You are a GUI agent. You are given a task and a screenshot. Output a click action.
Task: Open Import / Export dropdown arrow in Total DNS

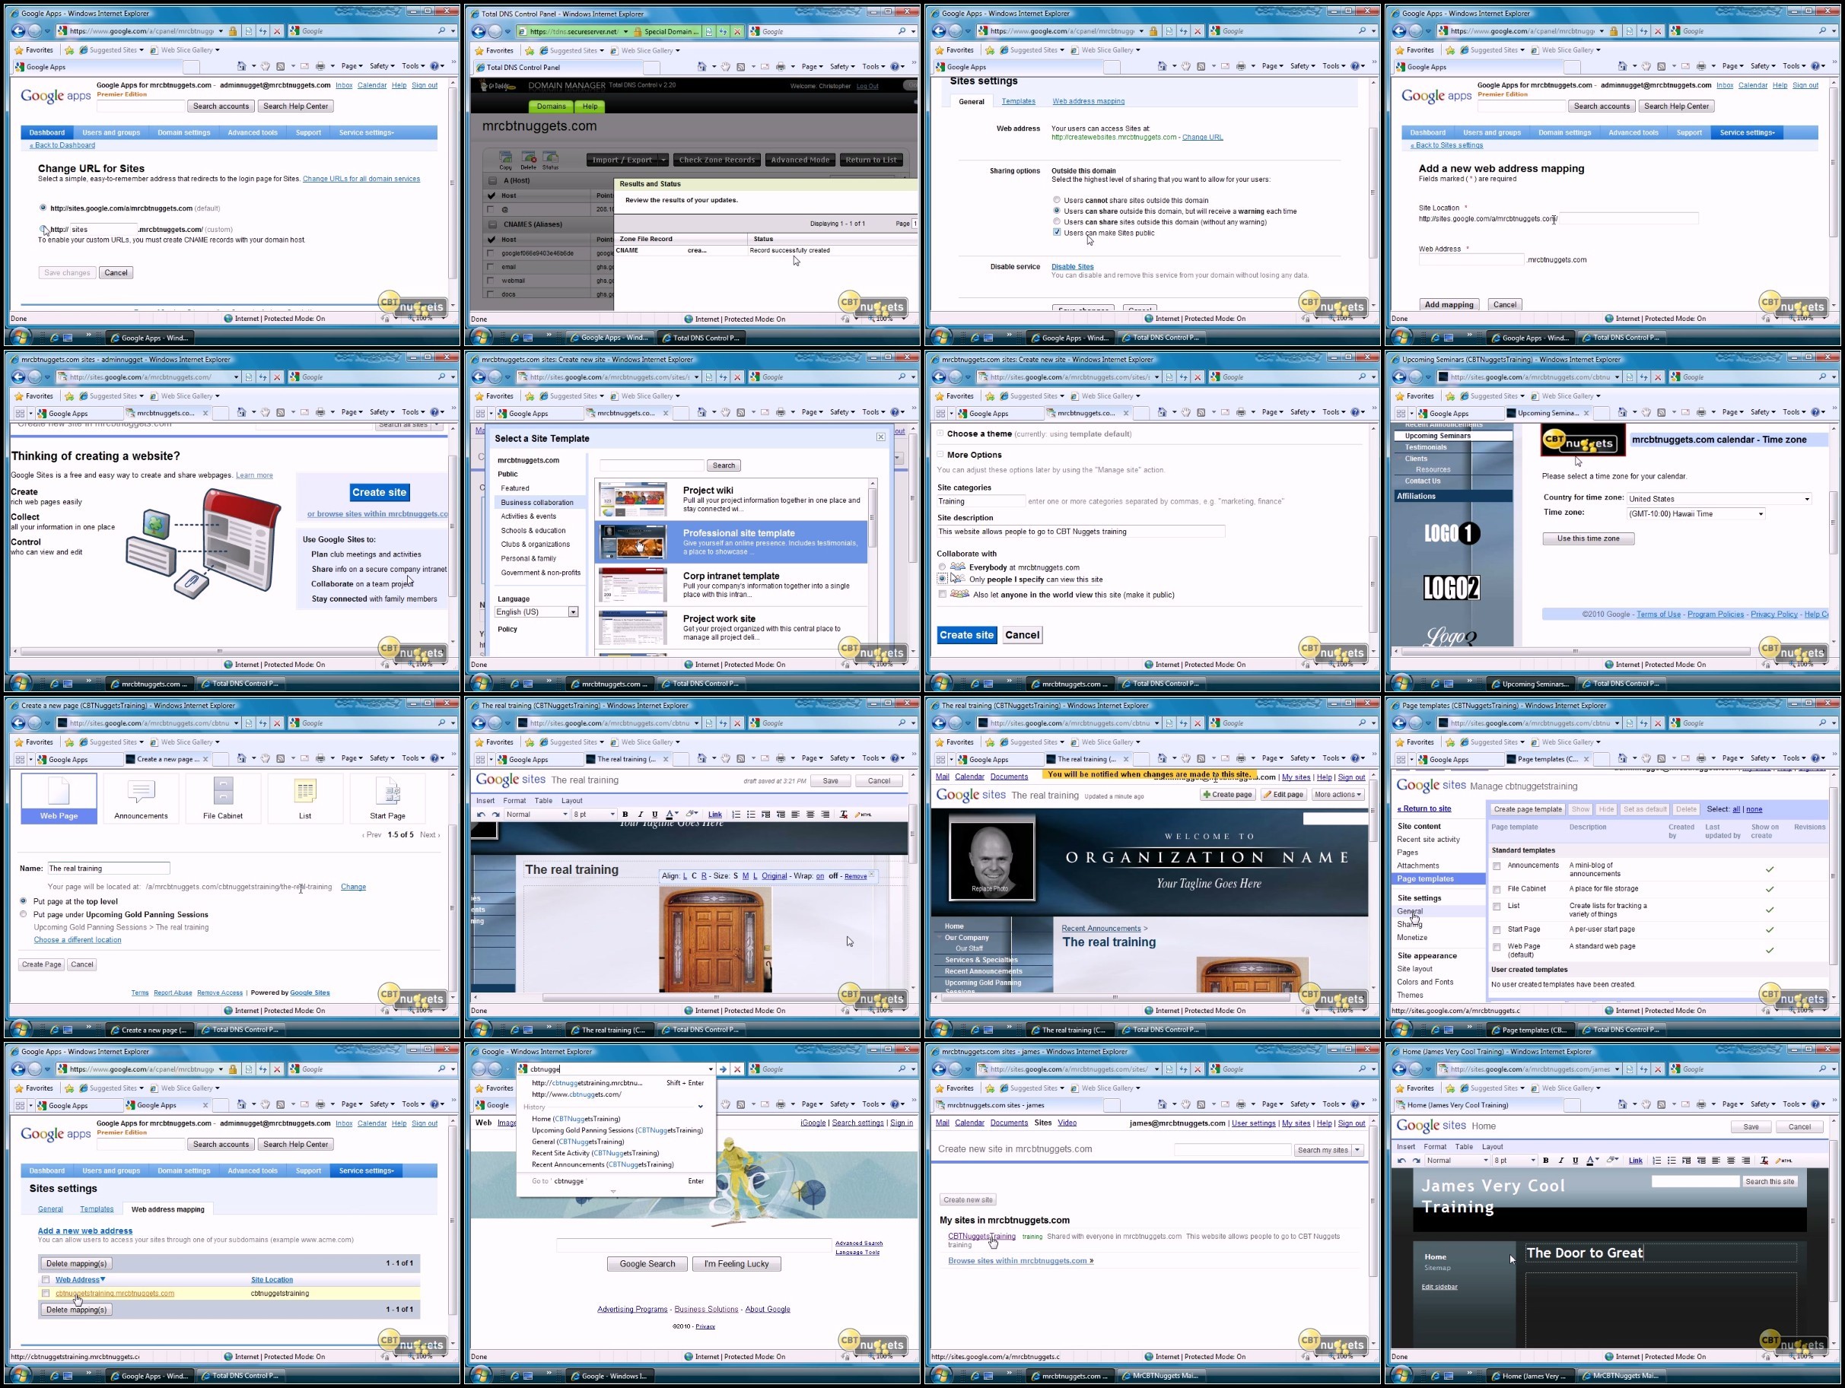point(663,160)
